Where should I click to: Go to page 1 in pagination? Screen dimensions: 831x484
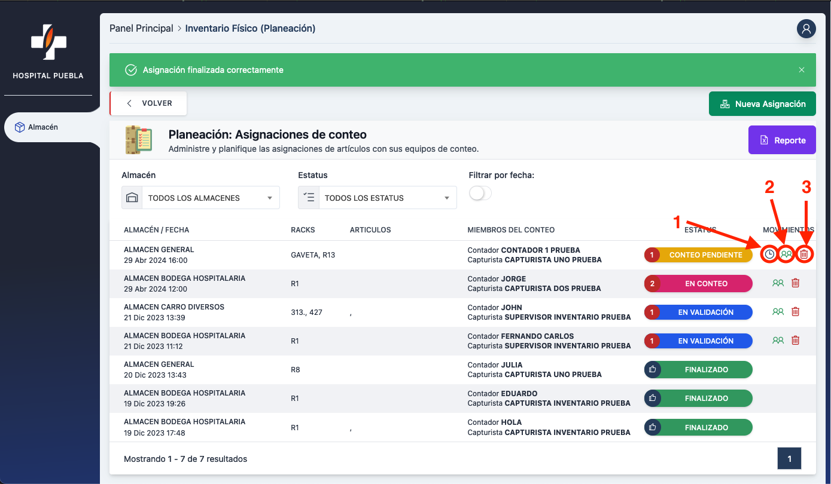coord(789,459)
